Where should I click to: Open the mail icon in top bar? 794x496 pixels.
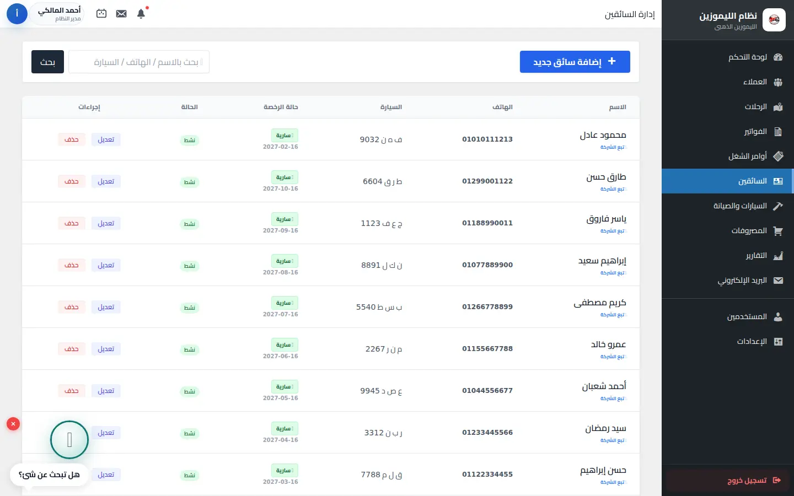coord(121,14)
